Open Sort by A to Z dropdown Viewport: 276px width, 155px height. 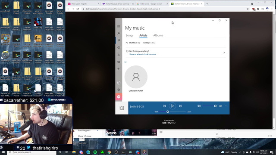pyautogui.click(x=149, y=43)
